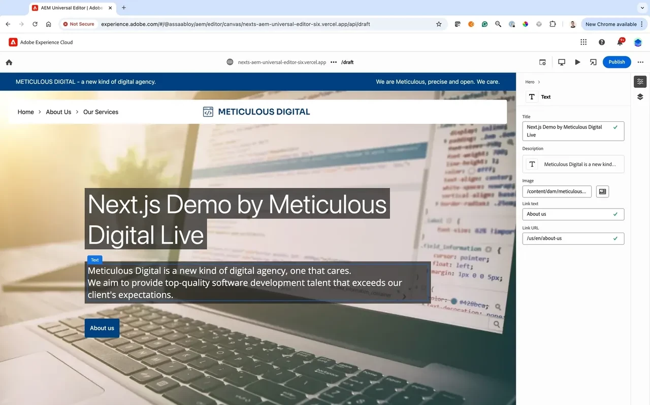Click the browser back arrow
This screenshot has width=650, height=405.
[8, 24]
